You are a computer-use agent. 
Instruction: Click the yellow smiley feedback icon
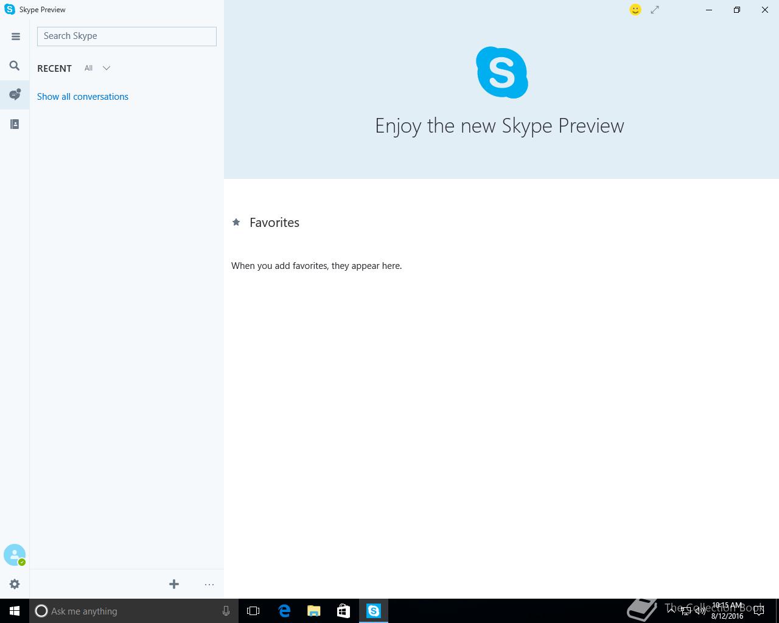coord(635,10)
